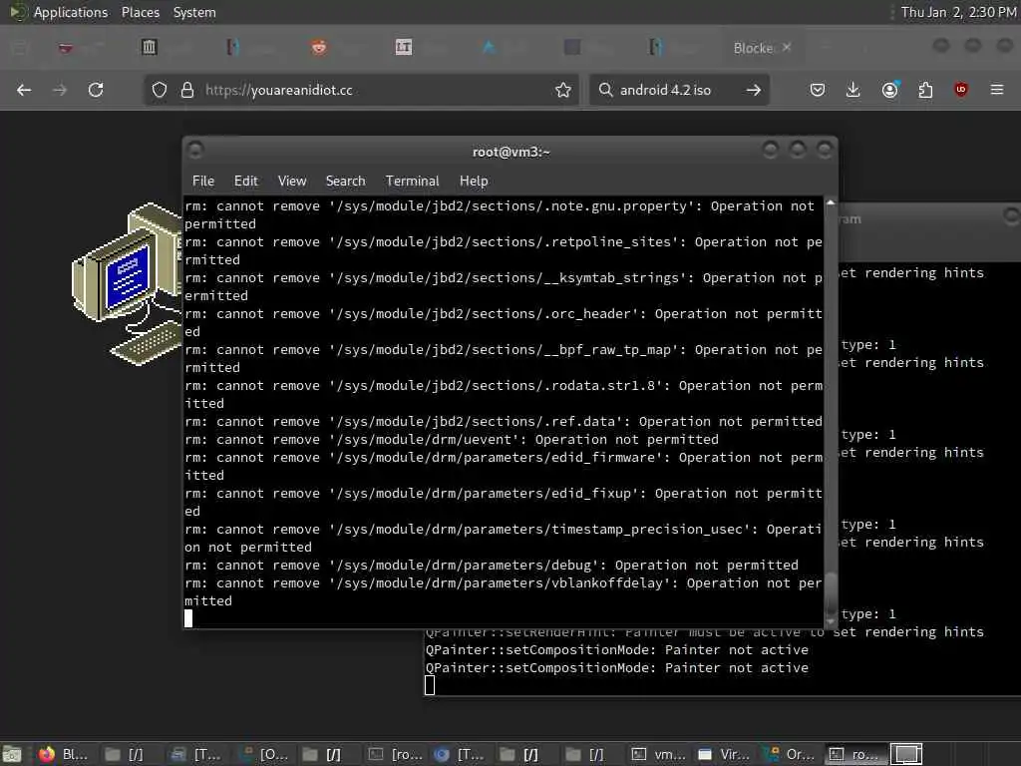Screen dimensions: 1021x766
Task: Open the terminal Edit menu
Action: click(x=245, y=182)
